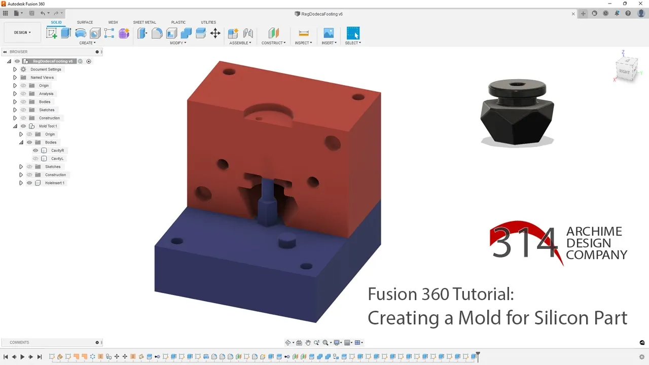
Task: Select the Hole tool
Action: pyautogui.click(x=95, y=33)
